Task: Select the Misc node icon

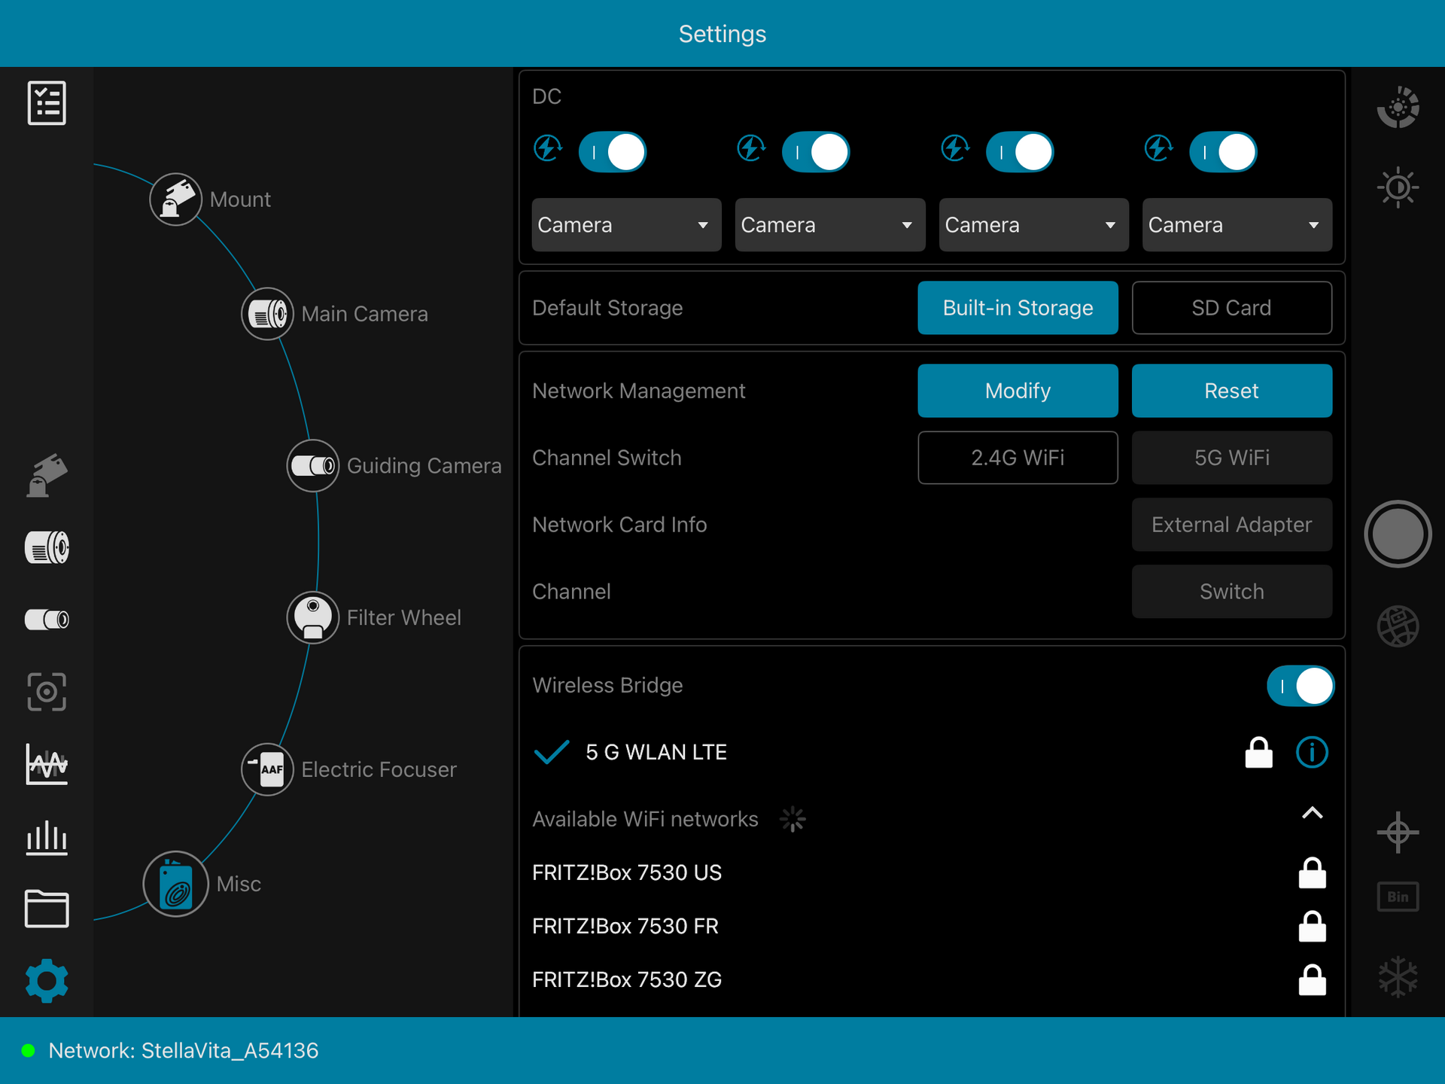Action: pos(175,884)
